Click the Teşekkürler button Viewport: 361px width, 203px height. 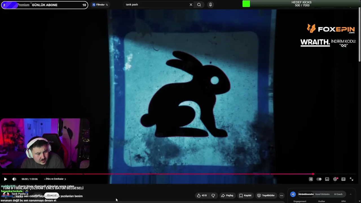pyautogui.click(x=266, y=195)
